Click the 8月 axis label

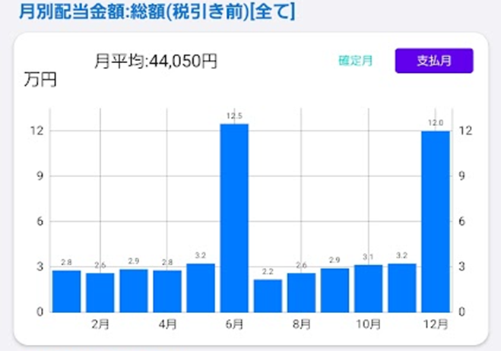301,324
